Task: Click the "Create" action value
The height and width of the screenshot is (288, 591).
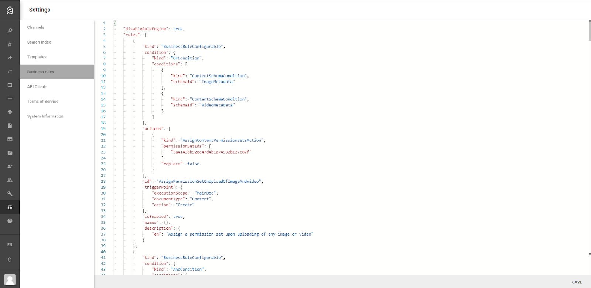Action: pos(185,205)
